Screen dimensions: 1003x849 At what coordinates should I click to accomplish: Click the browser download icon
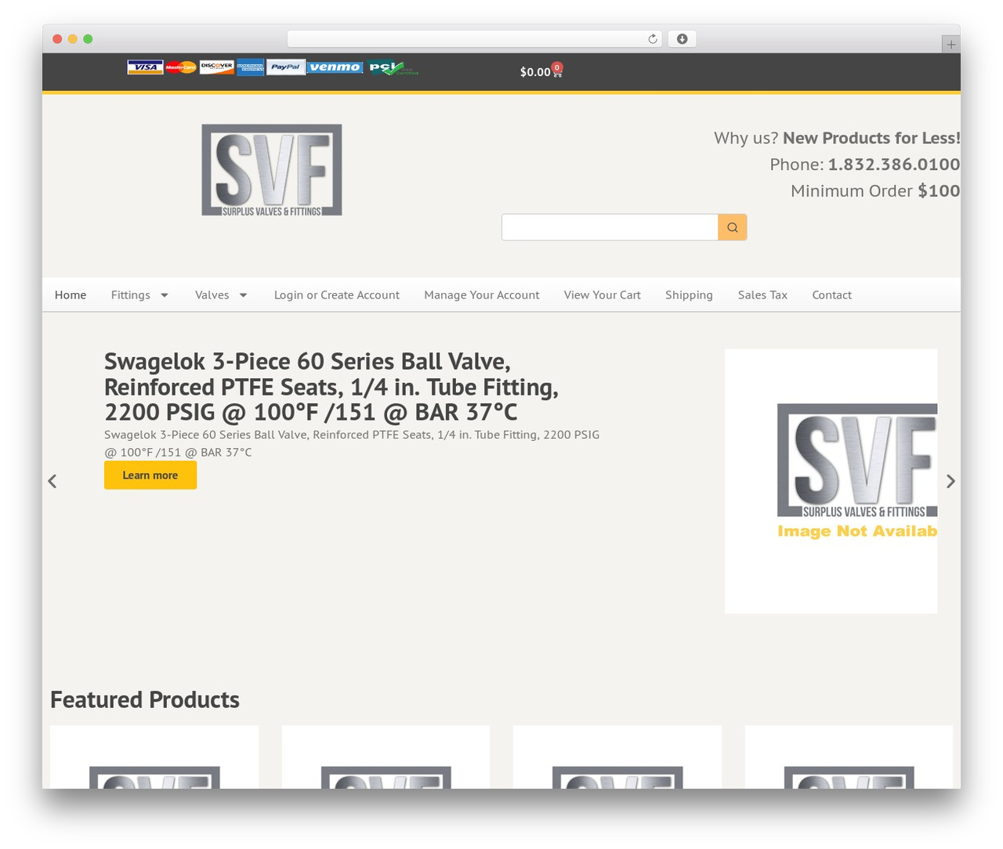[x=682, y=39]
